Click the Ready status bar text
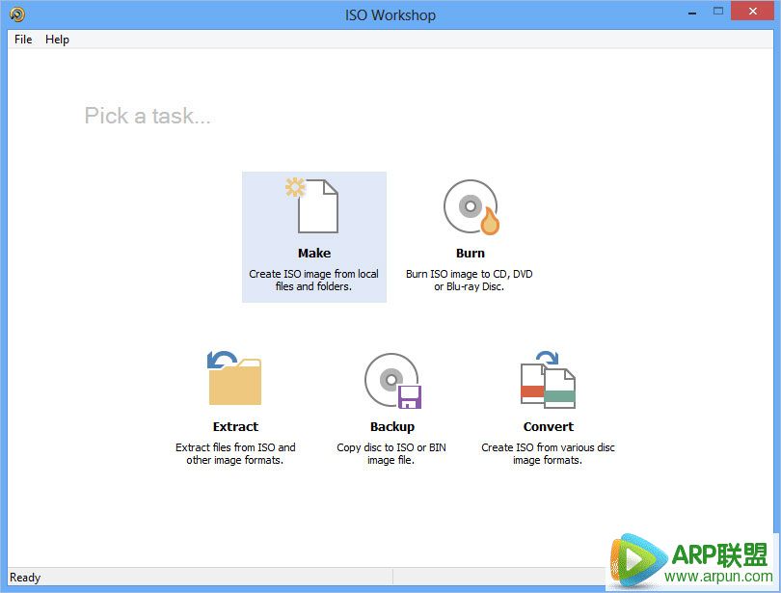 (x=25, y=578)
